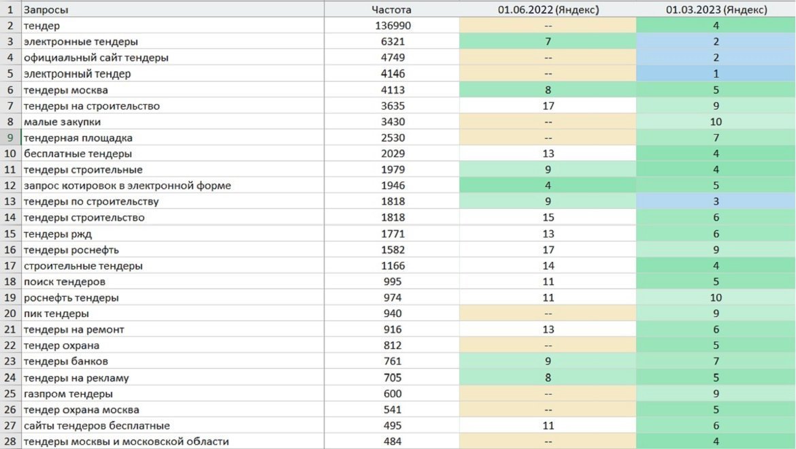796x449 pixels.
Task: Select cell 'поиск тендеров'
Action: 173,282
